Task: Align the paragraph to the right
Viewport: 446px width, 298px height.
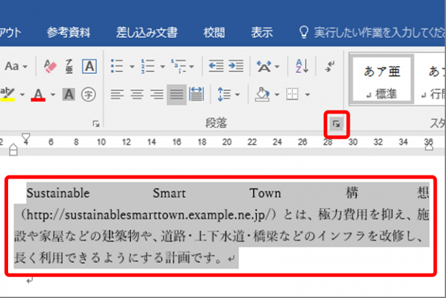Action: [x=157, y=95]
